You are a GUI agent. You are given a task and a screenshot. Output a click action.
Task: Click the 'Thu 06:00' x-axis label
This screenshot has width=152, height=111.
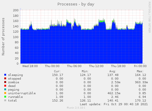(74, 66)
